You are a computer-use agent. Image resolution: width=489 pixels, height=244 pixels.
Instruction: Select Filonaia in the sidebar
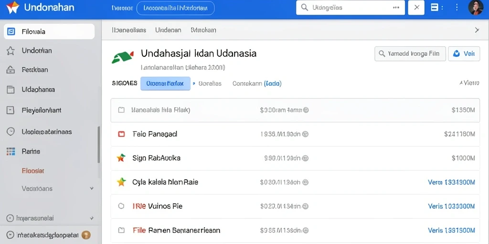click(x=49, y=31)
